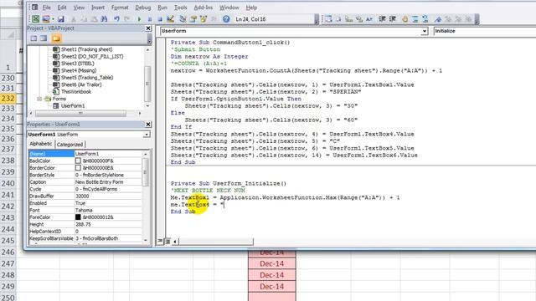The width and height of the screenshot is (536, 301).
Task: Click the BackColor color swatch
Action: tap(78, 161)
